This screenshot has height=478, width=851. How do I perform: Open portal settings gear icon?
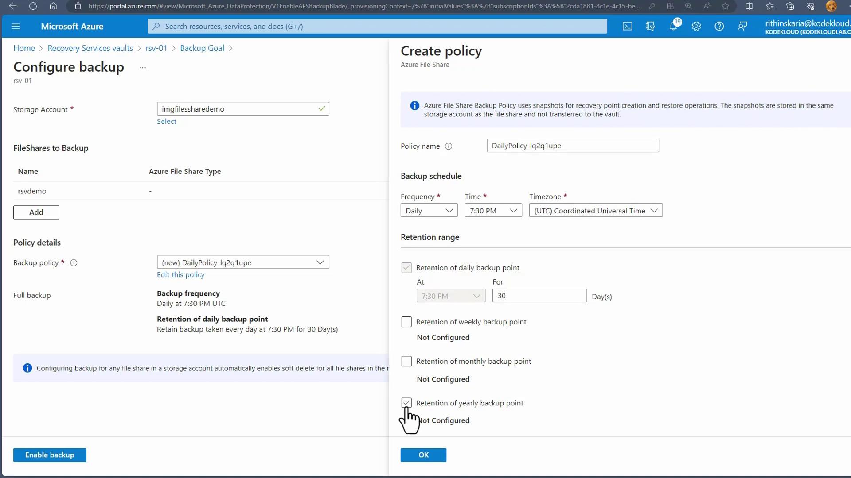696,27
